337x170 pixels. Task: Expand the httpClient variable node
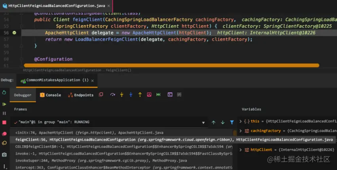click(240, 150)
